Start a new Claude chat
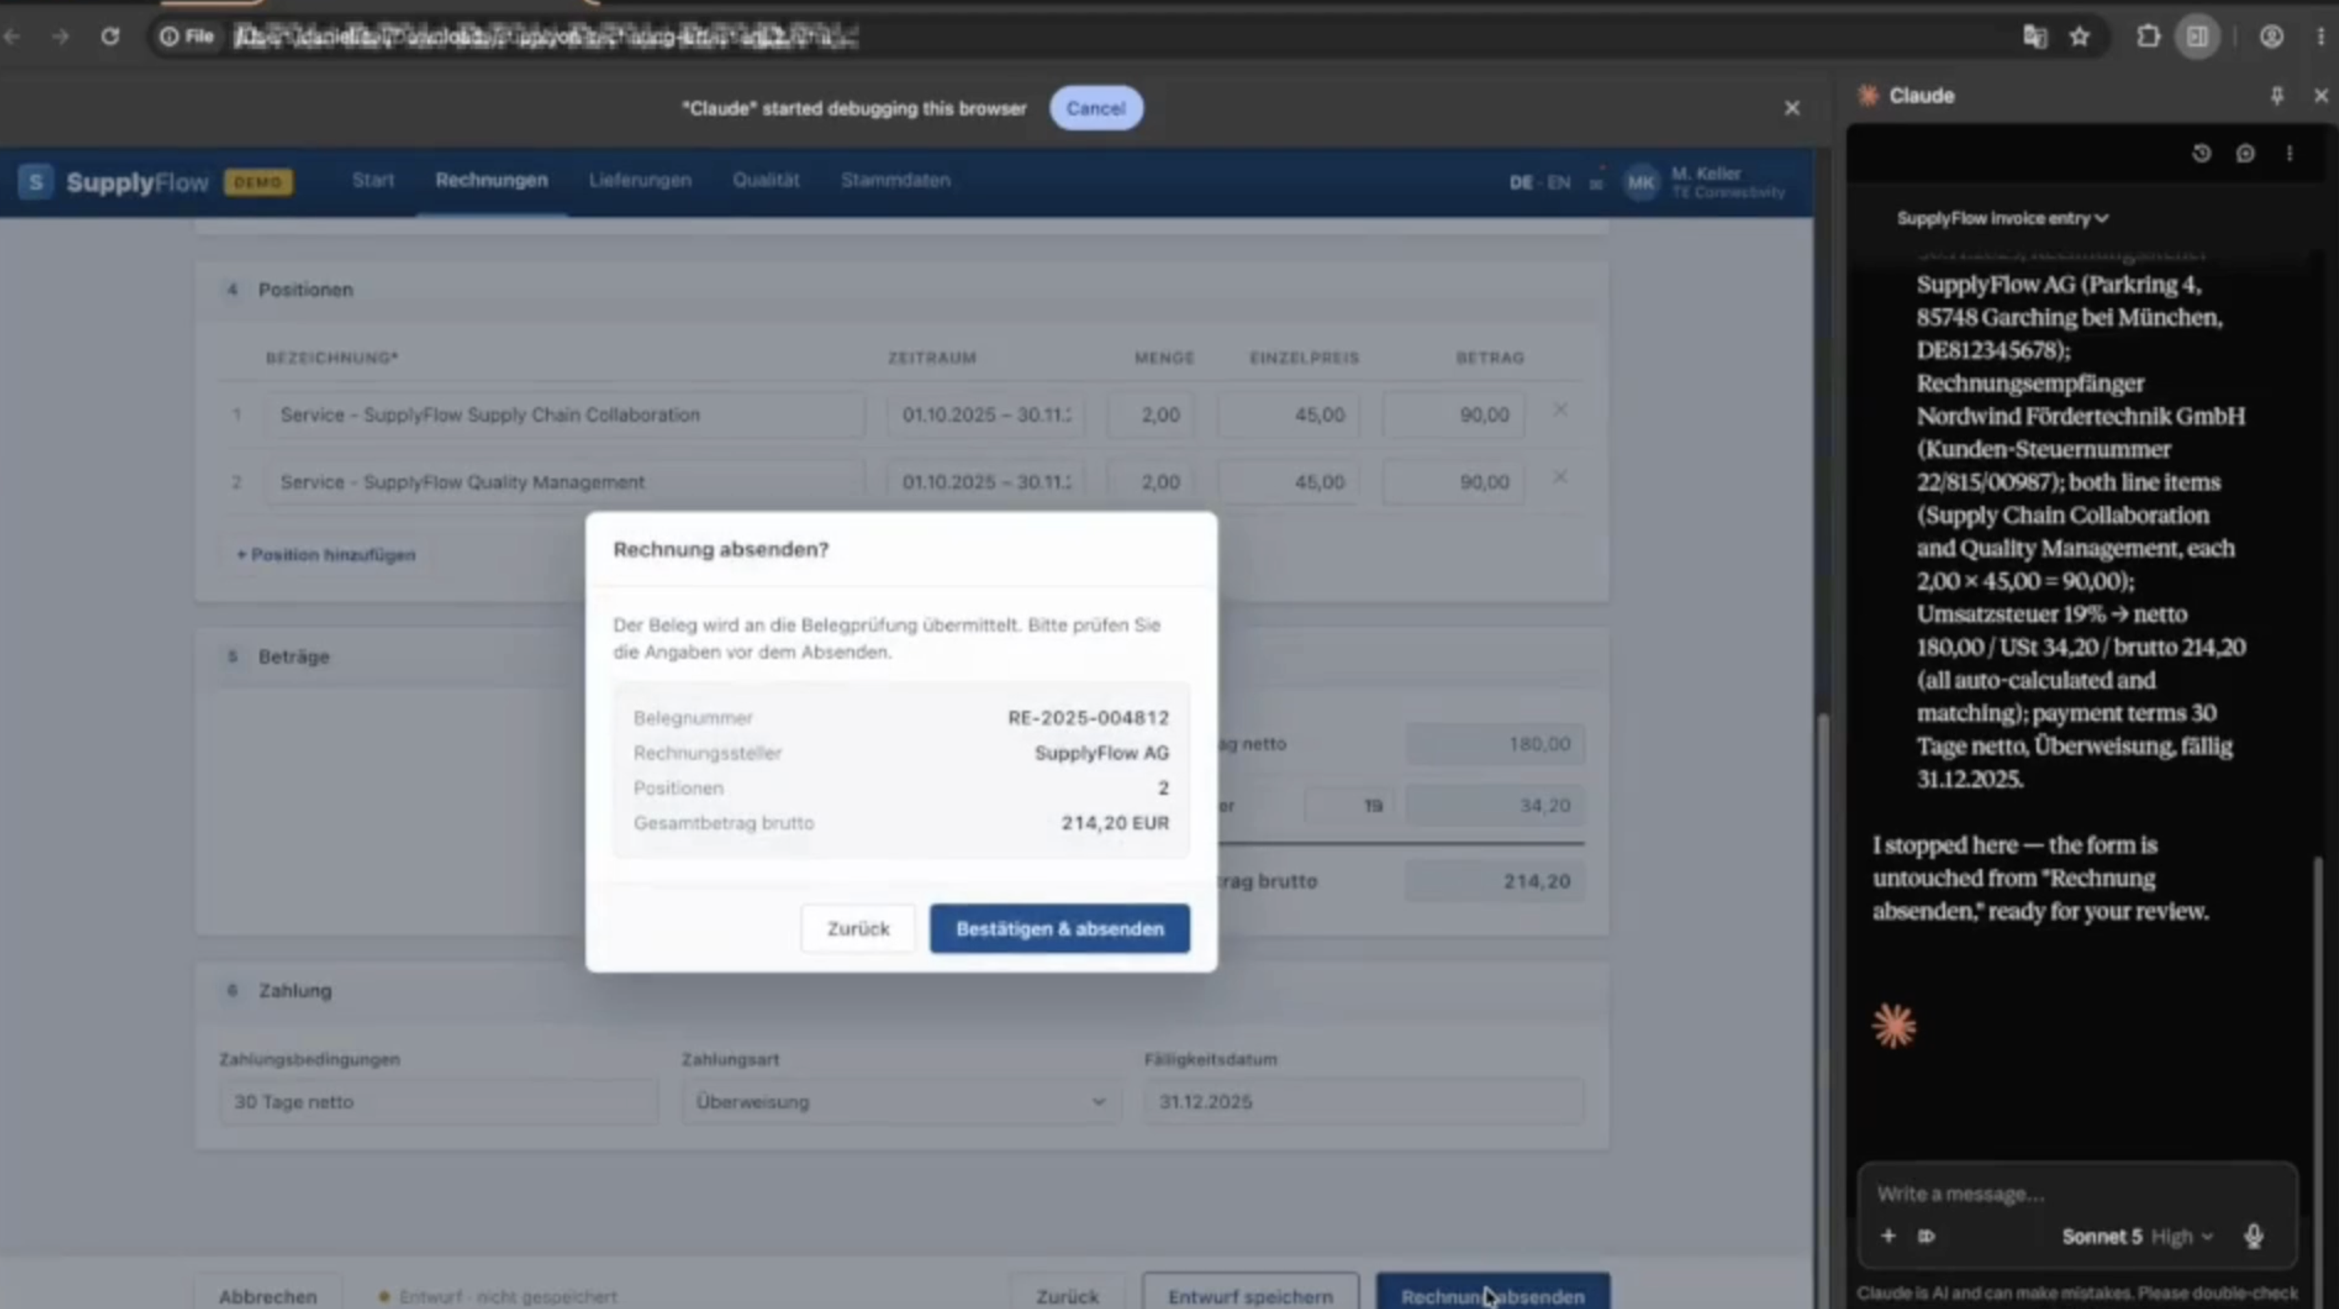This screenshot has height=1309, width=2339. [2246, 154]
